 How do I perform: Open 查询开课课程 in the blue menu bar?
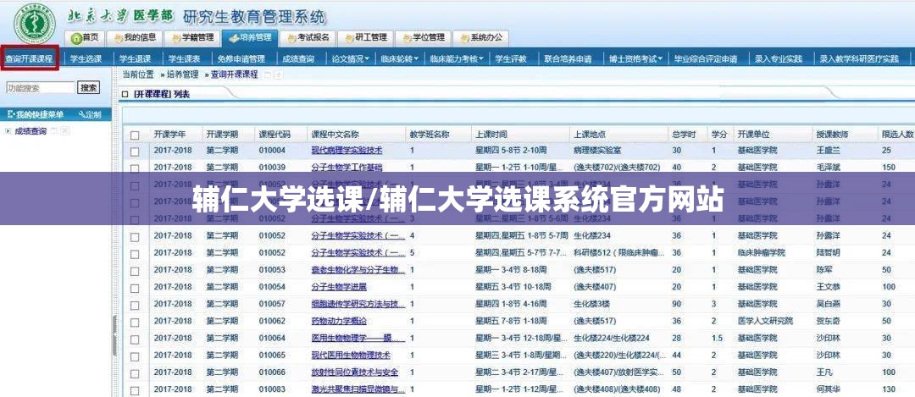(29, 59)
